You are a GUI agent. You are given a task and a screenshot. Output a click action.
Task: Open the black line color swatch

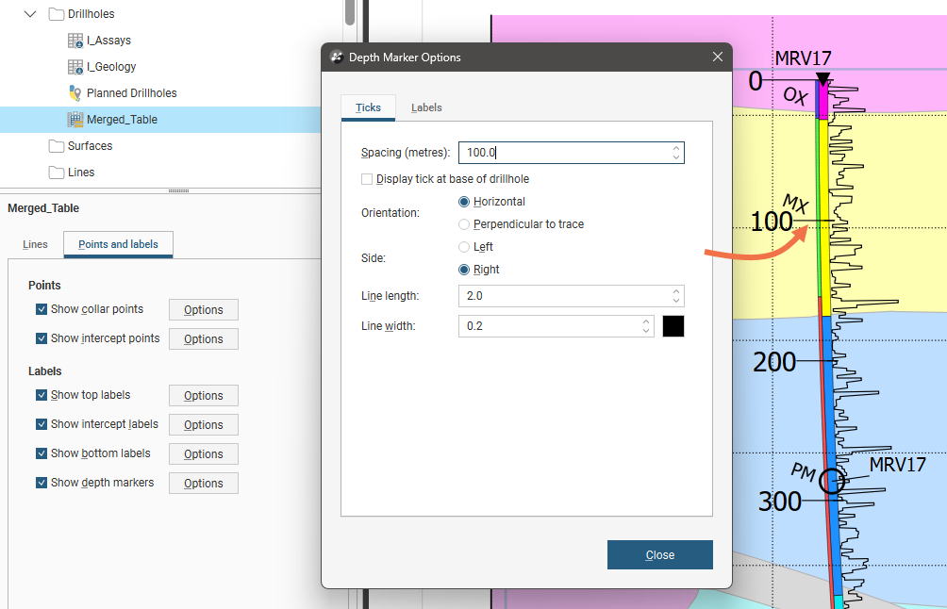[x=673, y=326]
